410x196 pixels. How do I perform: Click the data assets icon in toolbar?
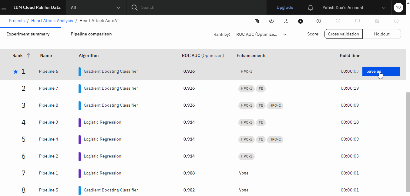(x=377, y=21)
